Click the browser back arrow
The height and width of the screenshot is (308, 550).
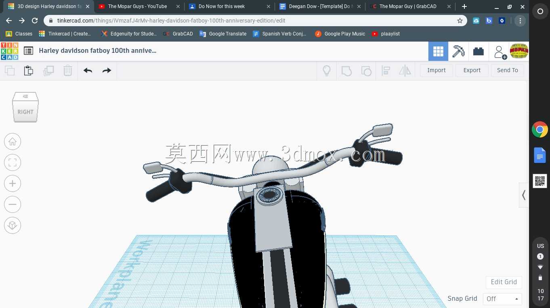tap(9, 21)
